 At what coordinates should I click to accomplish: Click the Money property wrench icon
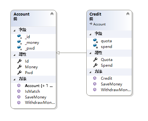click(x=19, y=67)
